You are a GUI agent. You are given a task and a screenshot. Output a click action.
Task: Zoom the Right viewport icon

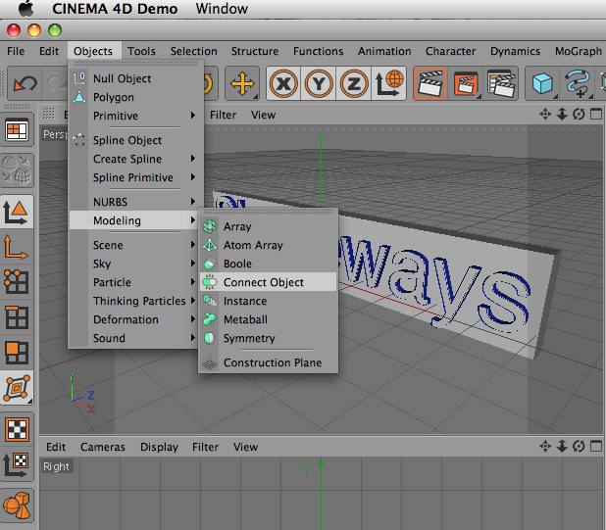click(x=562, y=446)
